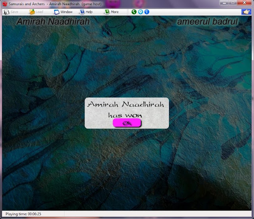Click the Playing time status bar text

coord(23,214)
